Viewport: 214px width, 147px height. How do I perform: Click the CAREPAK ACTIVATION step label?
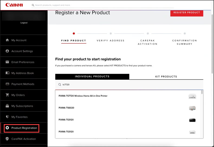[148, 42]
